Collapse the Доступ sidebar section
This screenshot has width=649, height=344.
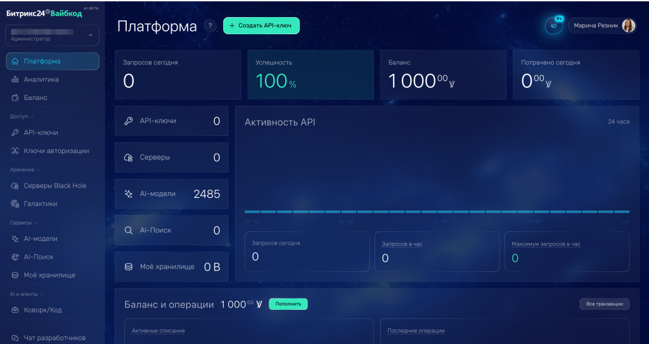point(22,116)
